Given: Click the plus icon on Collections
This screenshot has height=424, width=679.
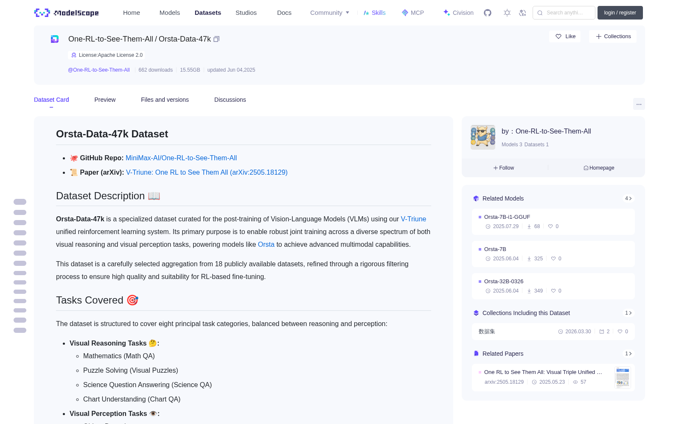Looking at the screenshot, I should pos(599,36).
